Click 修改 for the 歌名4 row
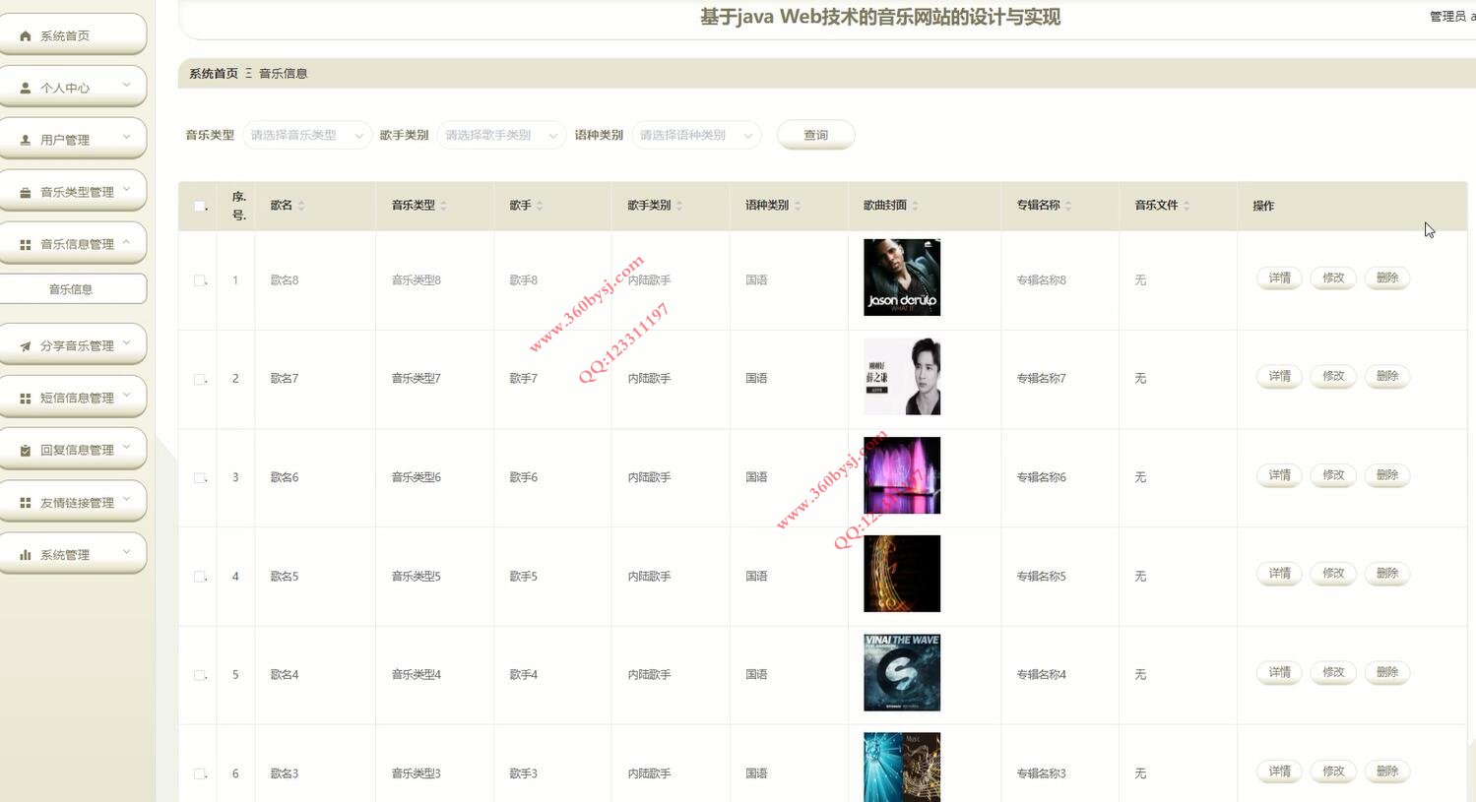The width and height of the screenshot is (1476, 802). (x=1333, y=673)
